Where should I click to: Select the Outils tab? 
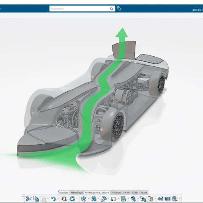(x=135, y=192)
